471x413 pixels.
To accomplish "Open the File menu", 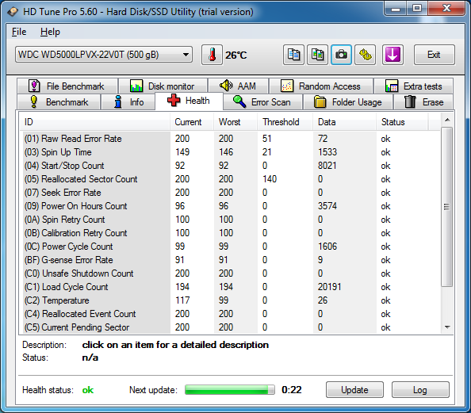I will [x=19, y=32].
